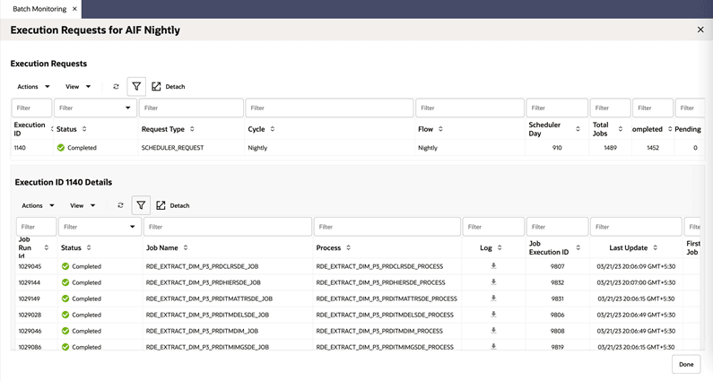Image resolution: width=713 pixels, height=381 pixels.
Task: Sort by Status in Details table
Action: pos(89,247)
